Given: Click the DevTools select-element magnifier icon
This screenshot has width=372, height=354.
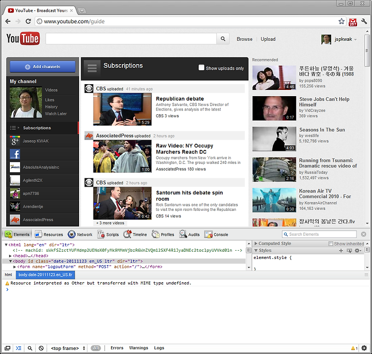Looking at the screenshot, I should click(x=30, y=348).
